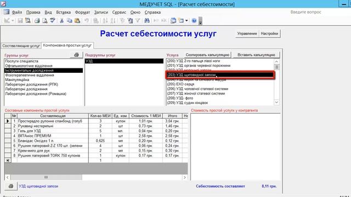Open the Записи menu

coord(101,12)
